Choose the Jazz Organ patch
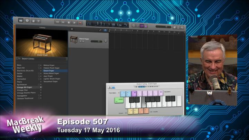This screenshot has width=249, height=140. tap(48, 76)
